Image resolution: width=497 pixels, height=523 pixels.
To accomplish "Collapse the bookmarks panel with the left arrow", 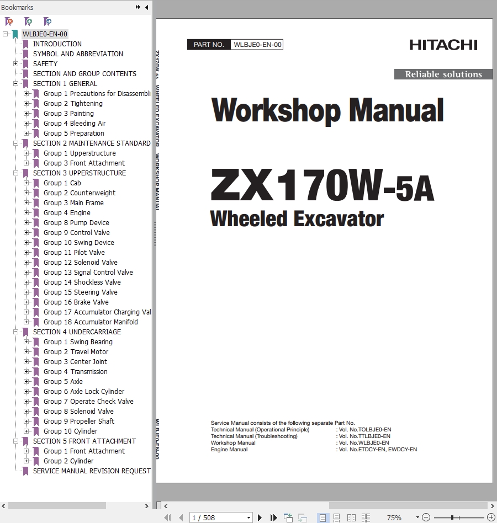I will (146, 7).
